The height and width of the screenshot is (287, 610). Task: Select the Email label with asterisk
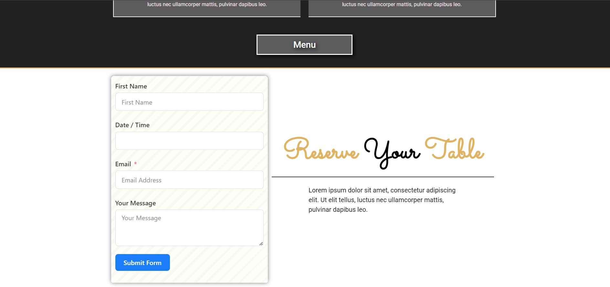[x=126, y=164]
